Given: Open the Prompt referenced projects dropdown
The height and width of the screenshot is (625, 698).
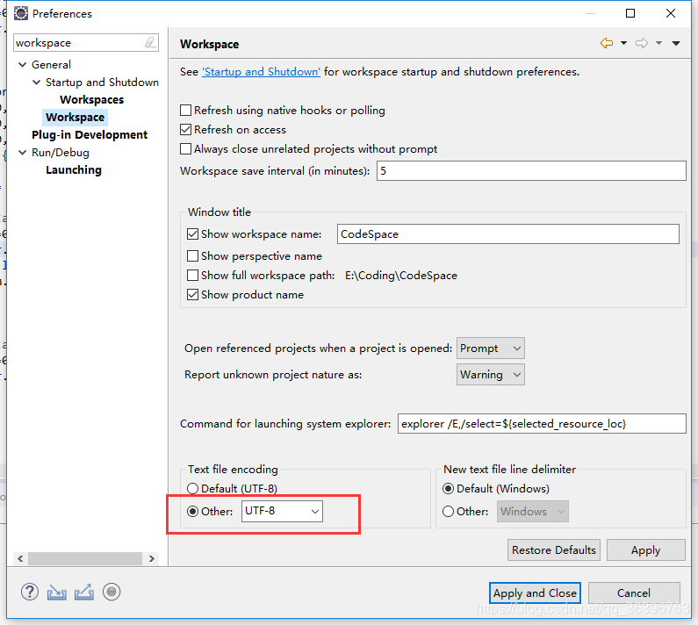Looking at the screenshot, I should pyautogui.click(x=491, y=348).
